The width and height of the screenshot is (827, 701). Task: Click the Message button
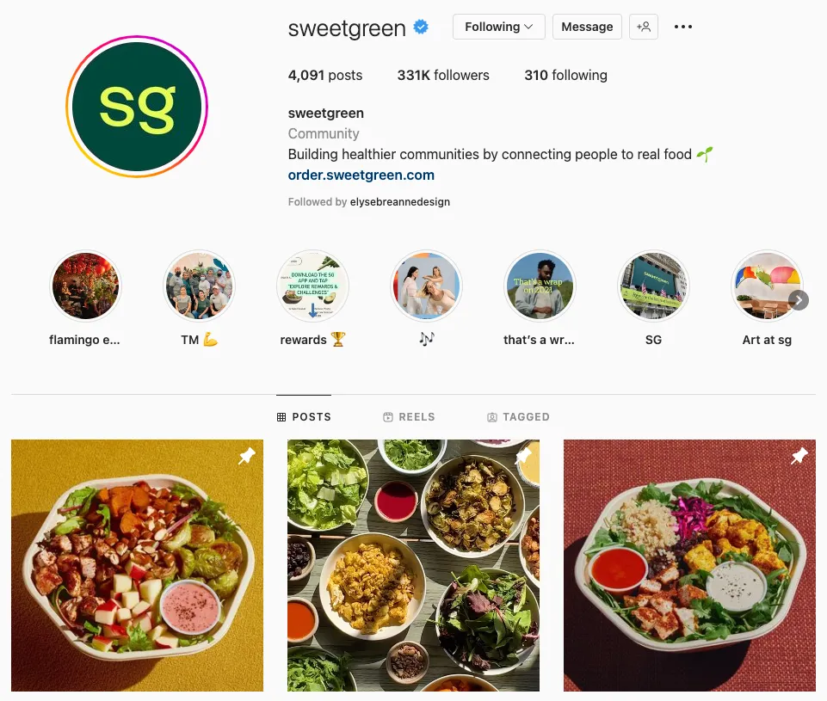tap(587, 27)
